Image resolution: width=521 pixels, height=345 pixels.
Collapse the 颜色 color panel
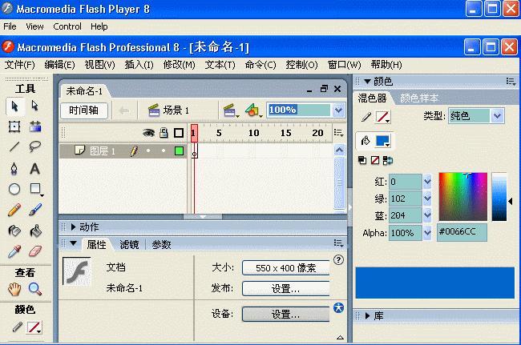tap(367, 82)
